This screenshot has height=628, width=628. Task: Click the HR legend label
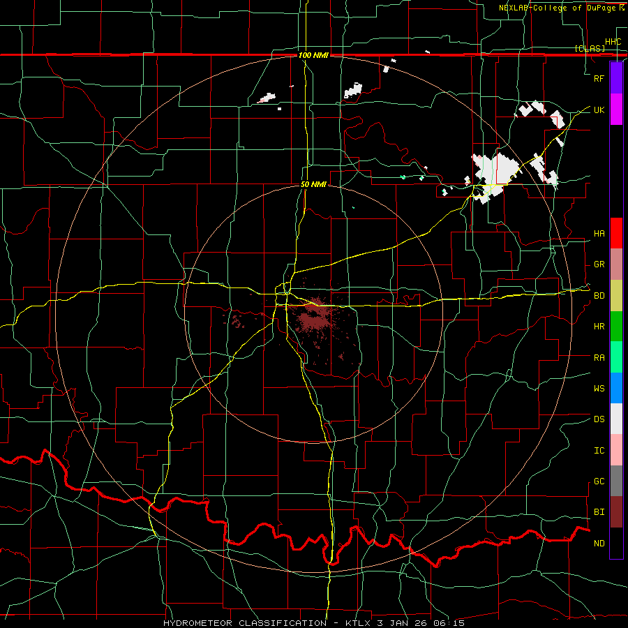coord(599,327)
